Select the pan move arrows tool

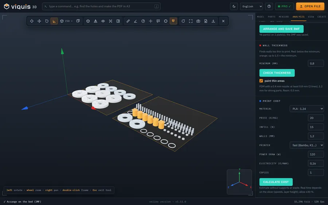(x=39, y=21)
